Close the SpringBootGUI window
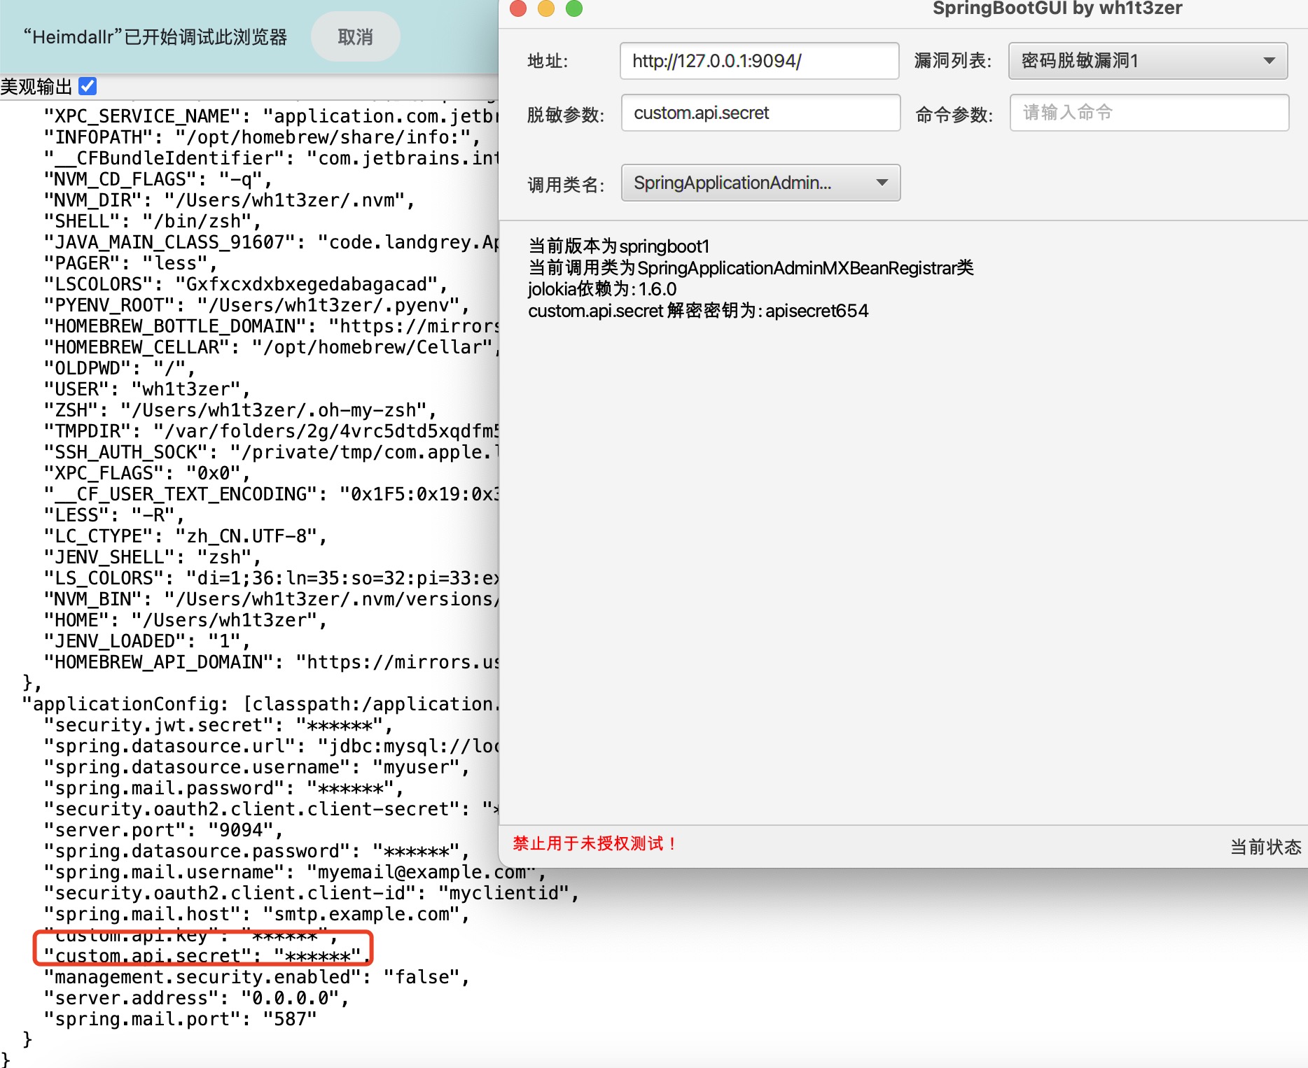1308x1068 pixels. coord(518,8)
